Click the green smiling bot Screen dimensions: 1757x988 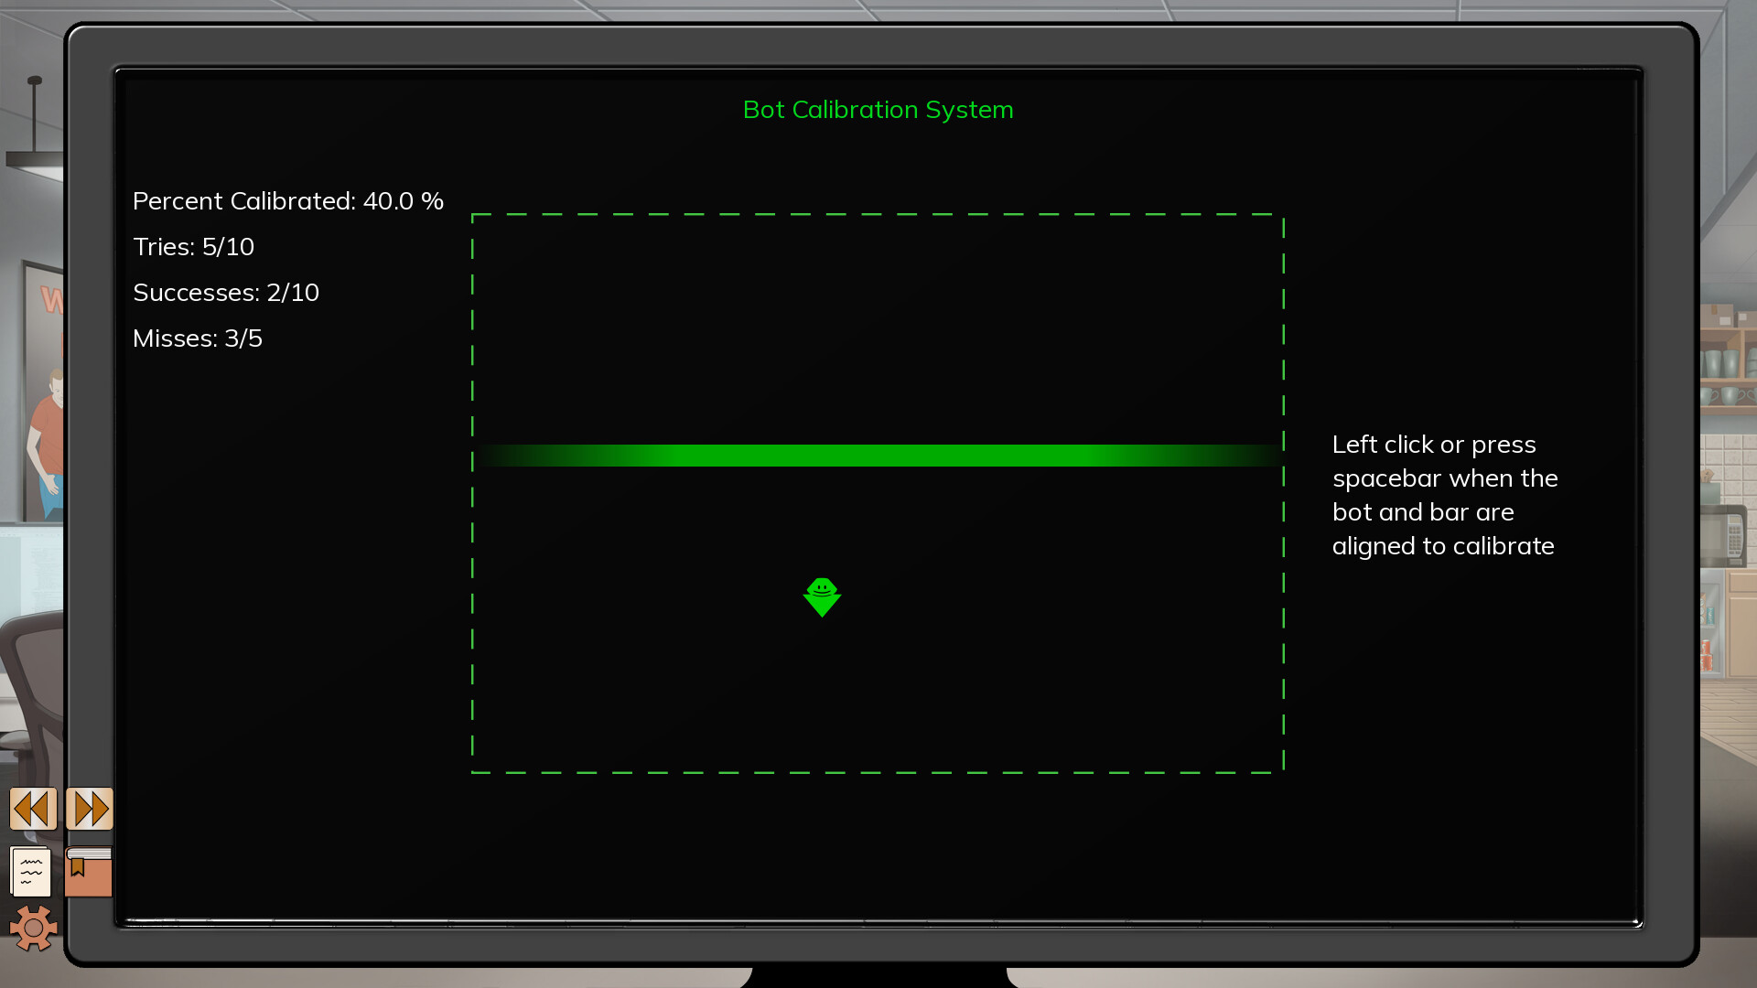822,597
